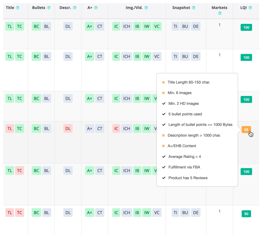This screenshot has height=239, width=264.
Task: Click the Title column header
Action: tap(10, 8)
